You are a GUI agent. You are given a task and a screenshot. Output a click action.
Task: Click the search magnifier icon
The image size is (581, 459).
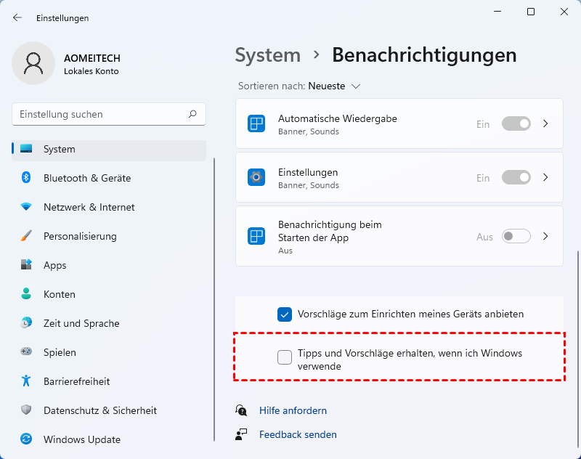tap(192, 114)
